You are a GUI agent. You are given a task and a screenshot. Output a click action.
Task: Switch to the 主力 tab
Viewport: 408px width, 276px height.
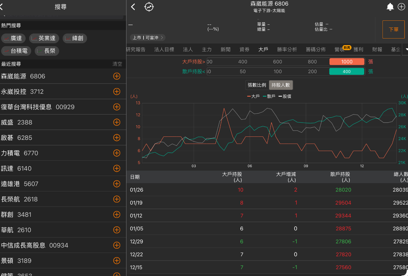coord(207,50)
